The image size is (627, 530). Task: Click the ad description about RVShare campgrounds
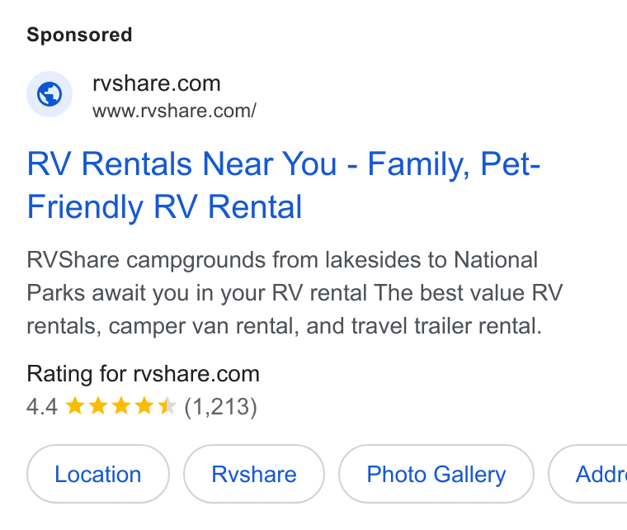coord(295,293)
